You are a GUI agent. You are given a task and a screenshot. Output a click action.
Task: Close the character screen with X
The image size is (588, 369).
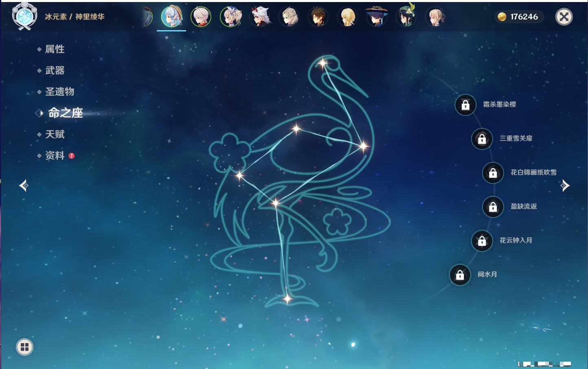564,17
